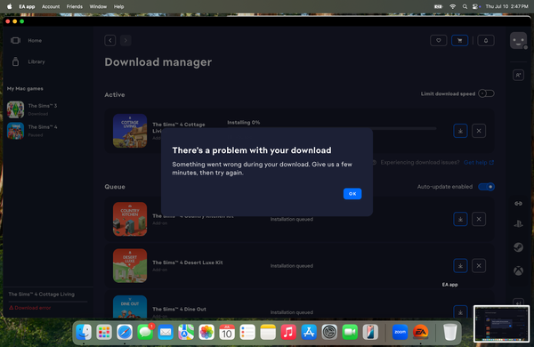Start download for Dine Out
Viewport: 534px width, 347px height.
[x=460, y=311]
